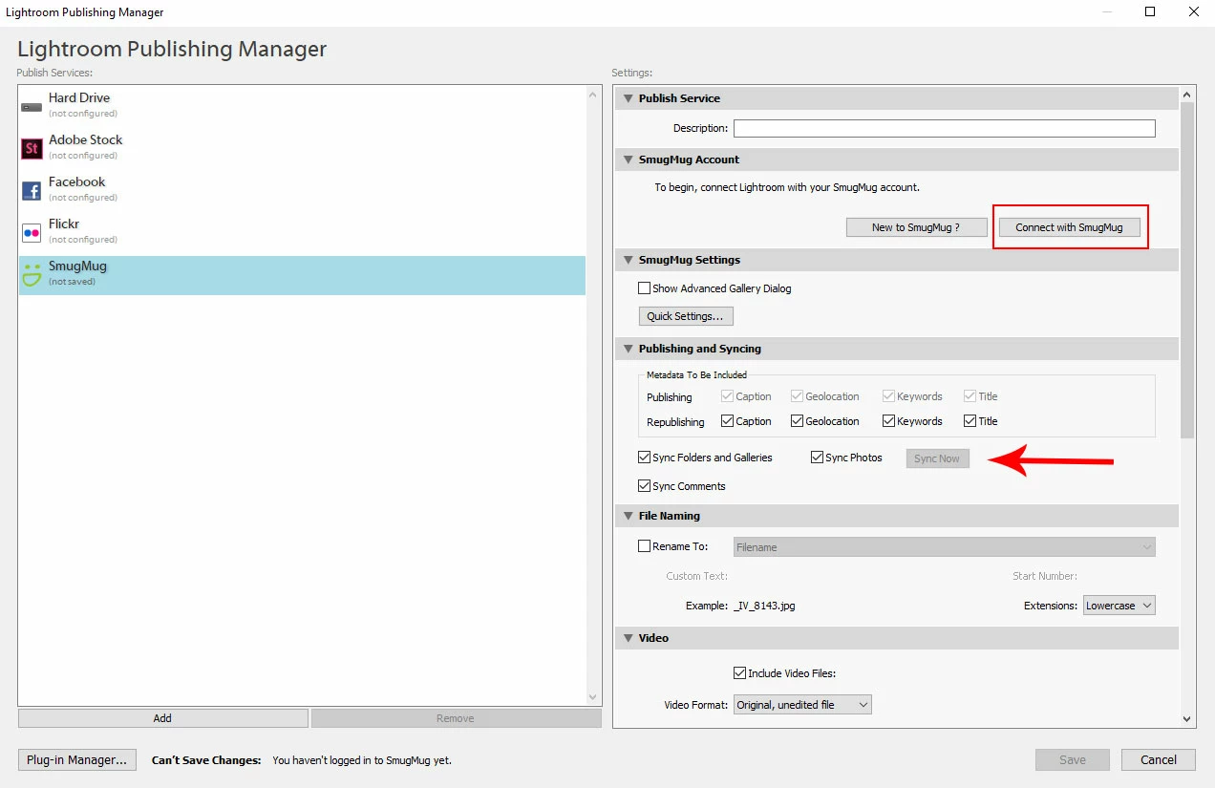Select SmugMug publish service row
The height and width of the screenshot is (788, 1215).
[302, 275]
